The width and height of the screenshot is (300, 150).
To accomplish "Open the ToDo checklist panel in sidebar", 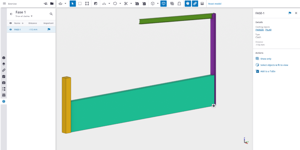I will point(4,76).
